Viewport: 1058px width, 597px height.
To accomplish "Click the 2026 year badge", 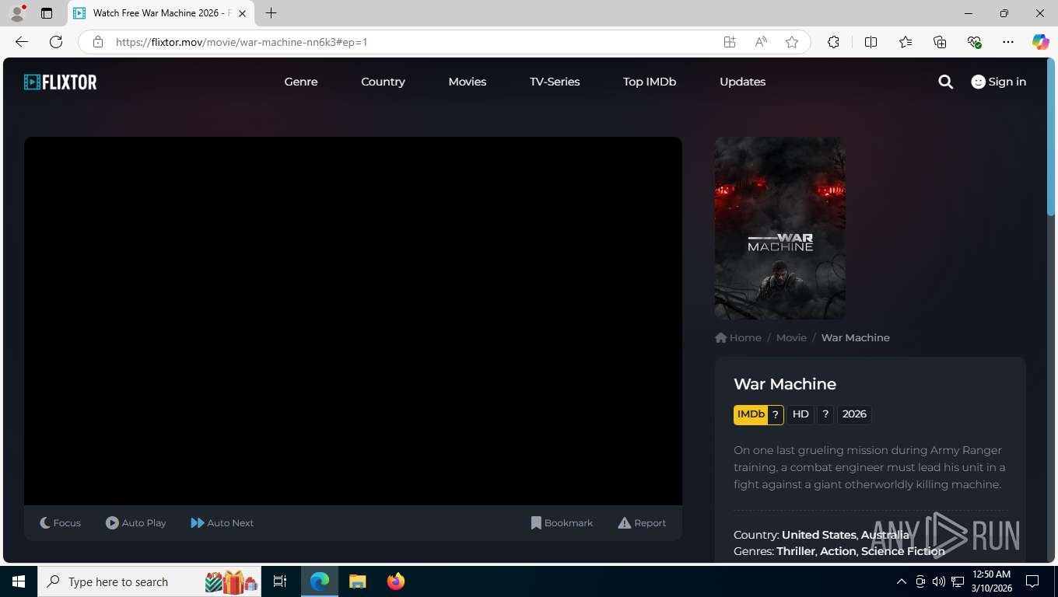I will tap(854, 414).
